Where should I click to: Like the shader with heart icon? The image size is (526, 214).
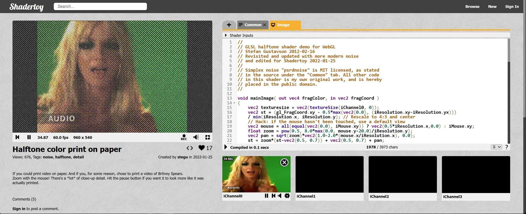pos(201,148)
